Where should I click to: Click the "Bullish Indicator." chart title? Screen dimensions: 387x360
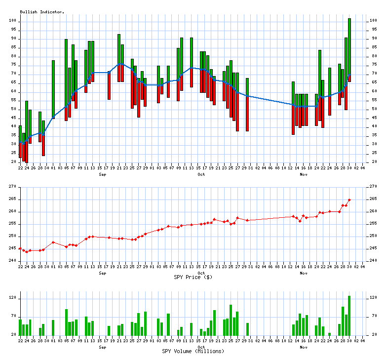42,11
